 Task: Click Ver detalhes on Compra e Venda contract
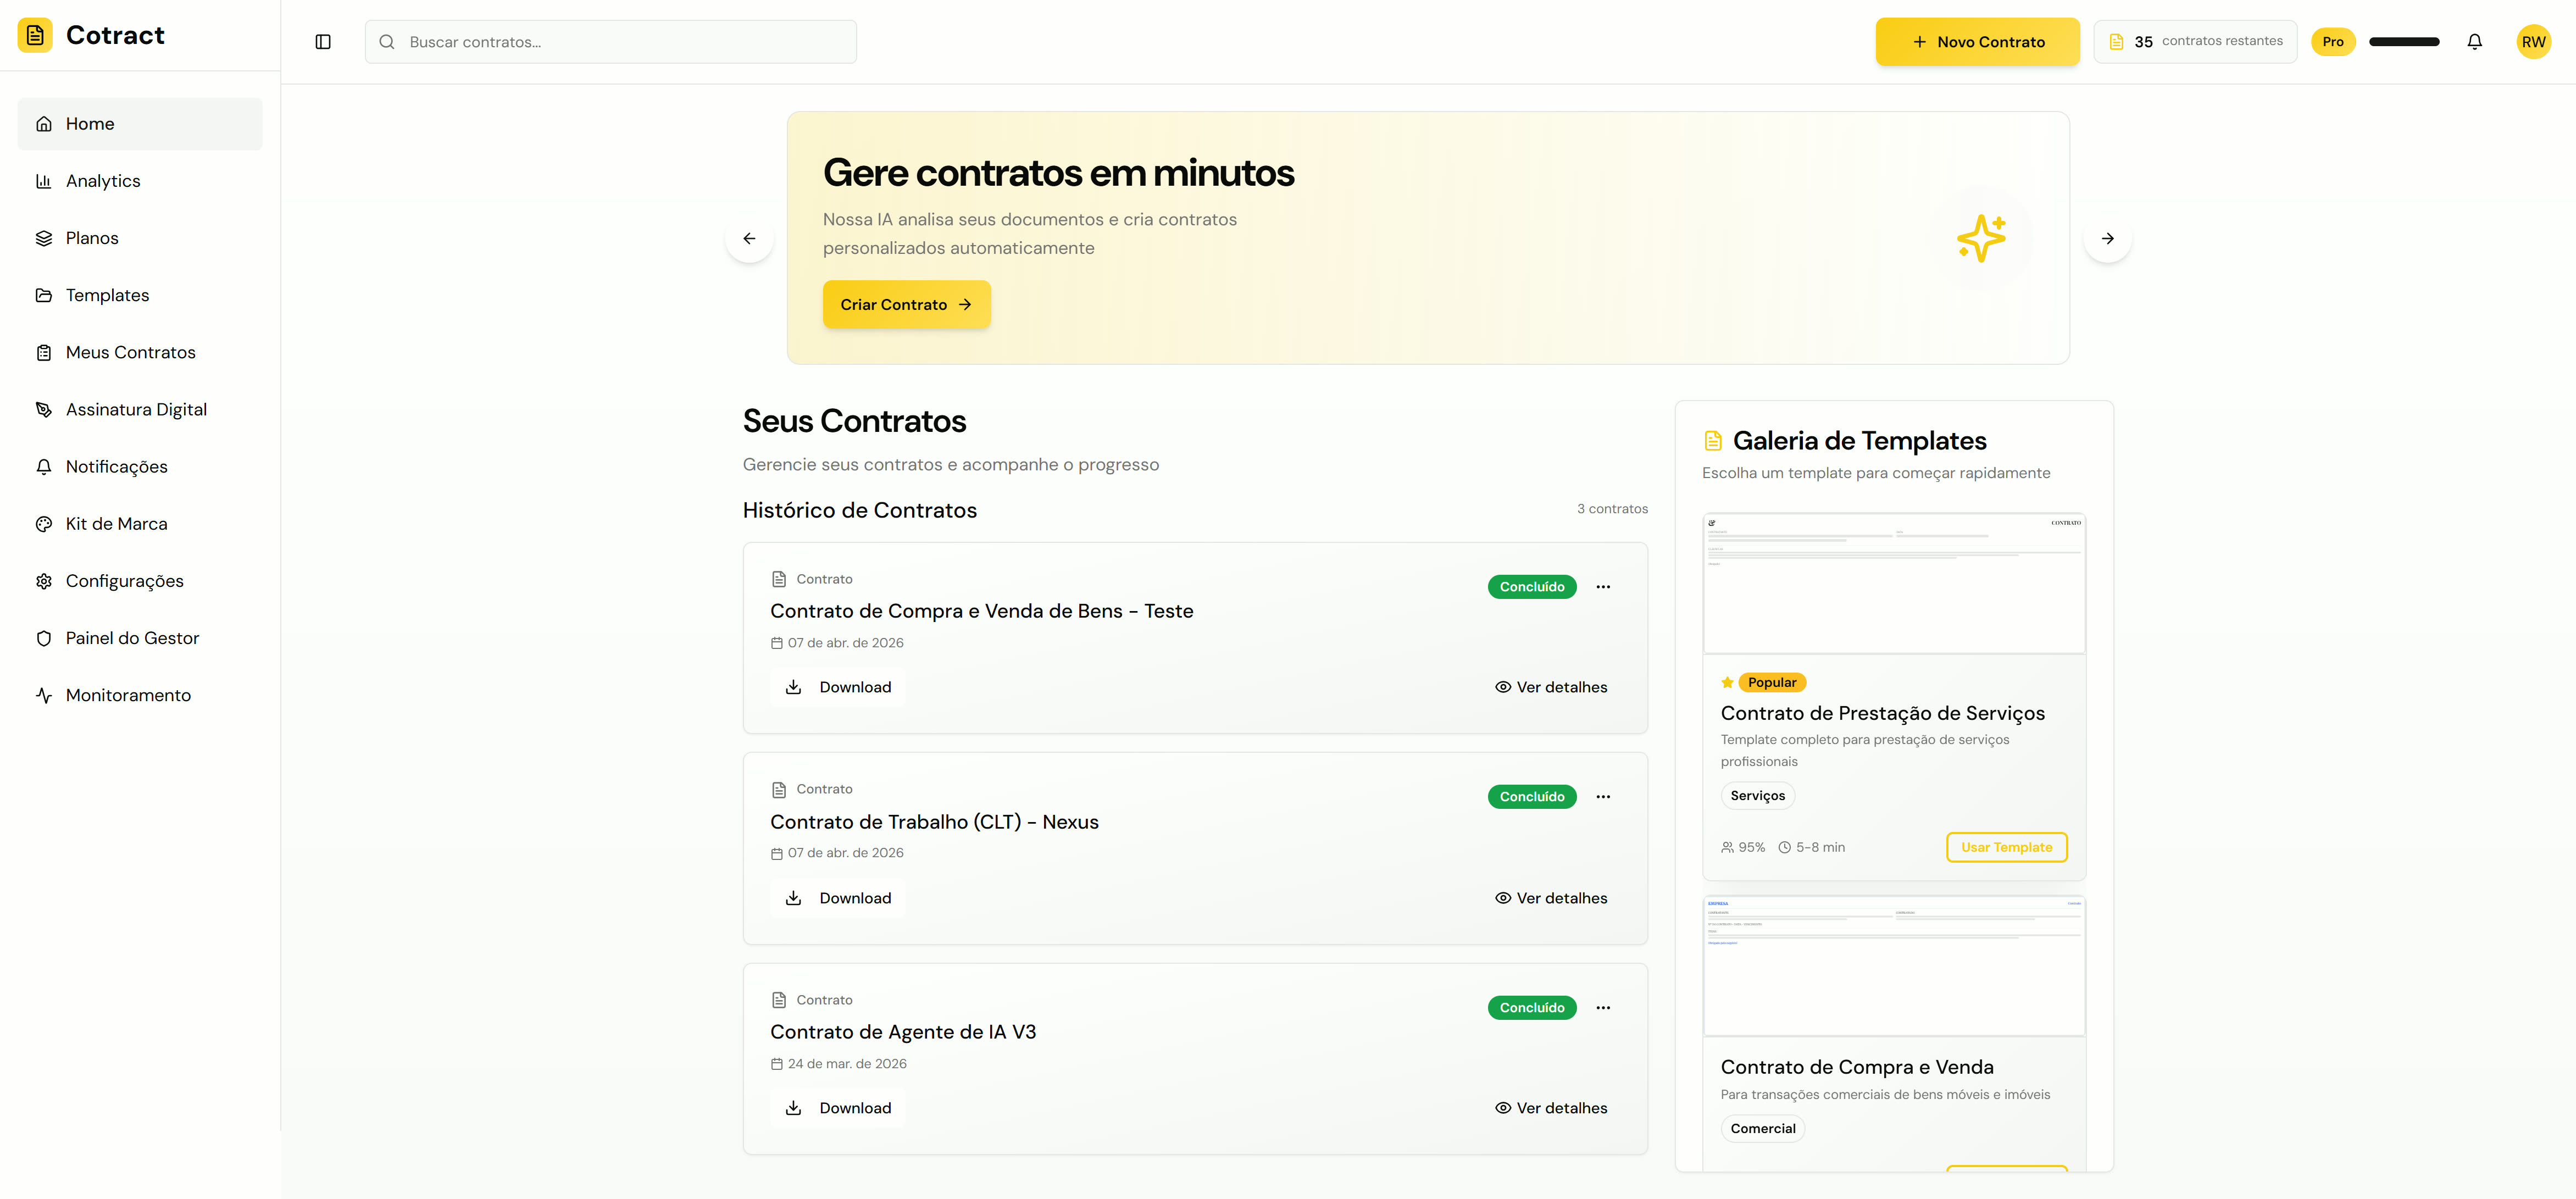point(1550,687)
